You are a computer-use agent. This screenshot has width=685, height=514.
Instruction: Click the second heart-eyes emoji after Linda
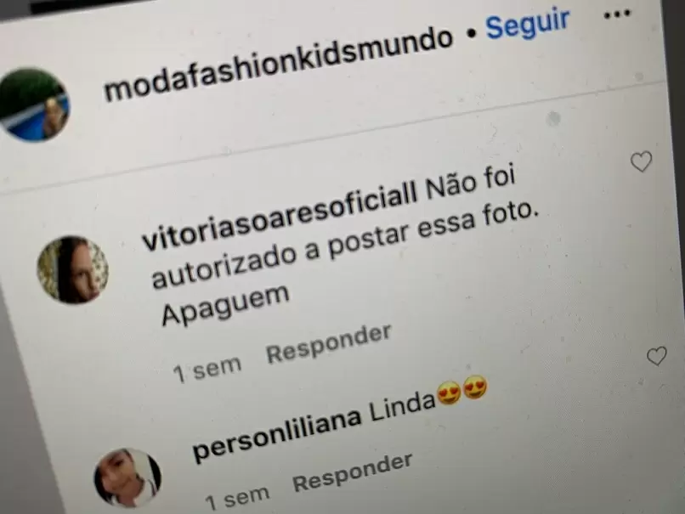point(475,387)
